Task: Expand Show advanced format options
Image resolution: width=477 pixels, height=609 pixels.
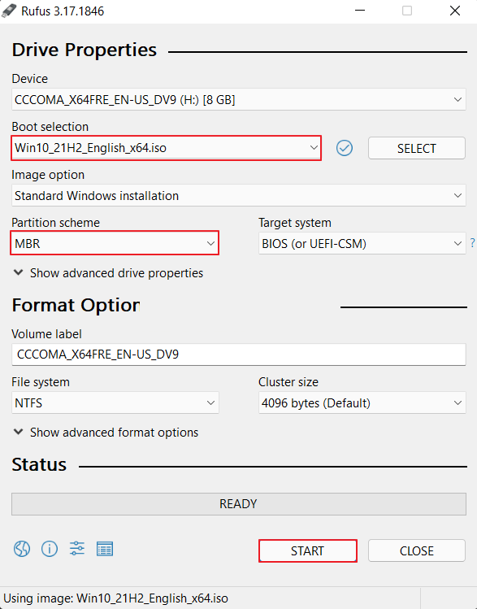Action: (106, 433)
